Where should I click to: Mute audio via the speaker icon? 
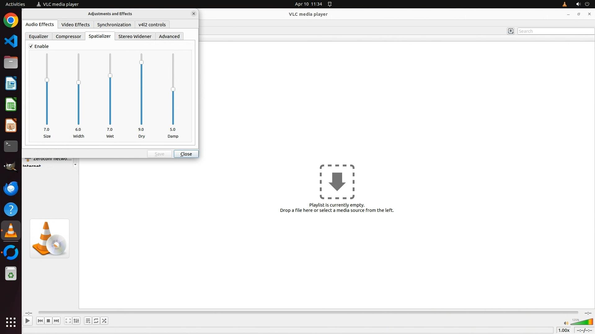click(x=566, y=323)
